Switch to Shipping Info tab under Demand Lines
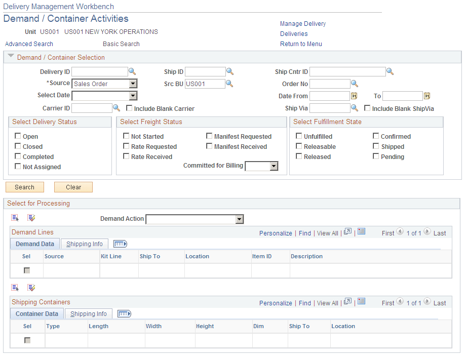 pos(84,244)
